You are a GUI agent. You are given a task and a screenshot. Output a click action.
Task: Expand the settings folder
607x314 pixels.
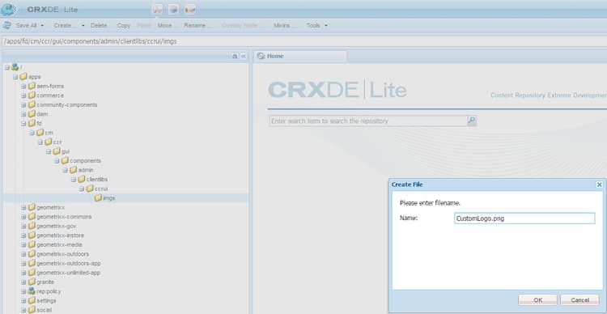[23, 300]
